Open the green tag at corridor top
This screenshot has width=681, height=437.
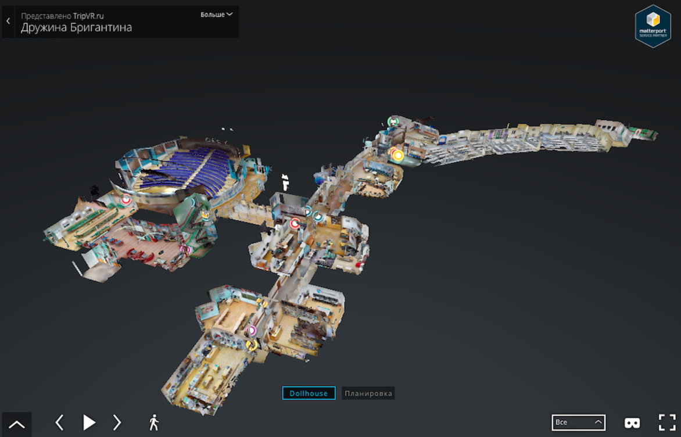coord(393,121)
